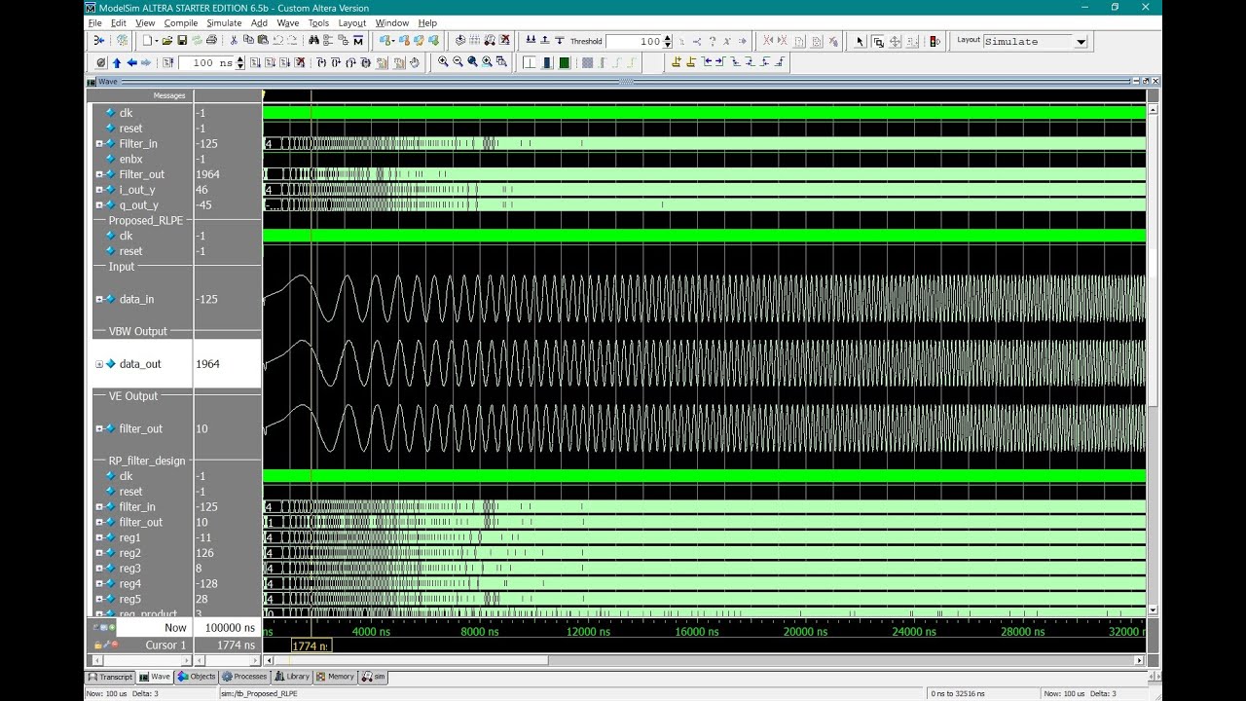
Task: Switch to the Library tab
Action: pos(292,677)
